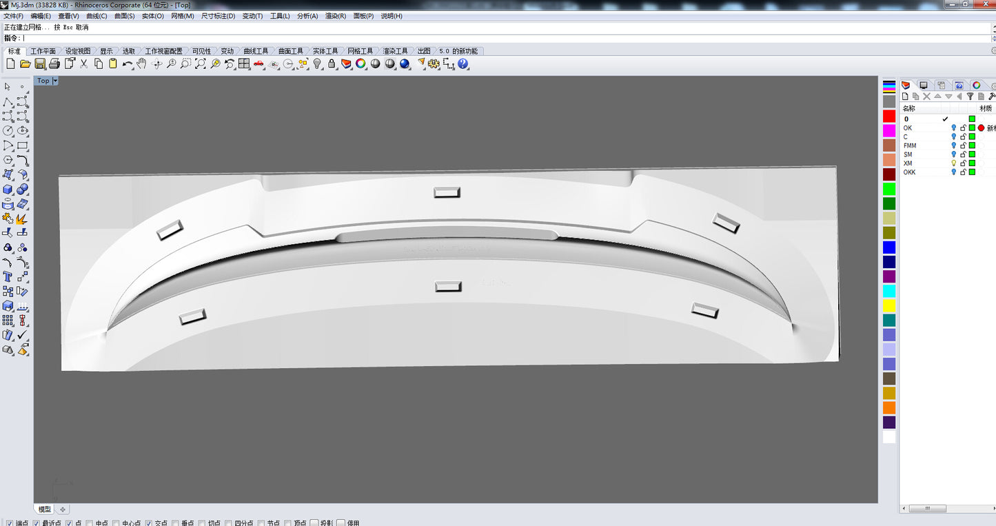
Task: Toggle the 交点 intersection snap checkbox
Action: tap(148, 523)
